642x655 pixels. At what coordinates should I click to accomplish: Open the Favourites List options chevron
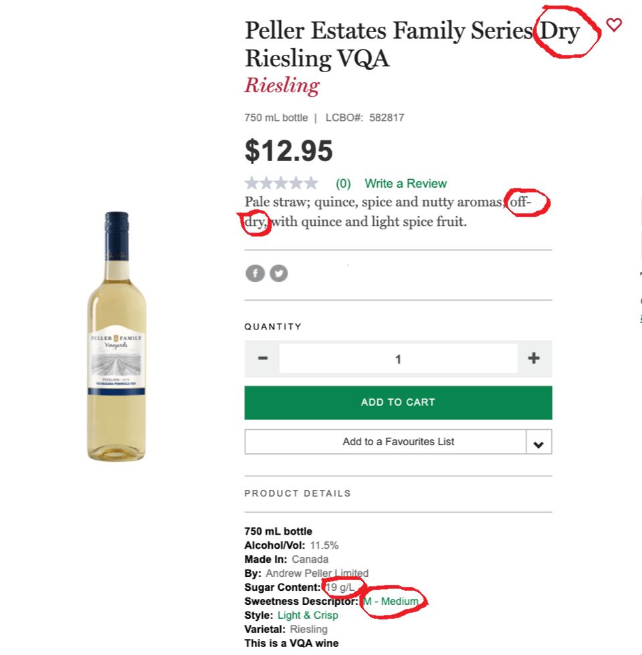[538, 441]
